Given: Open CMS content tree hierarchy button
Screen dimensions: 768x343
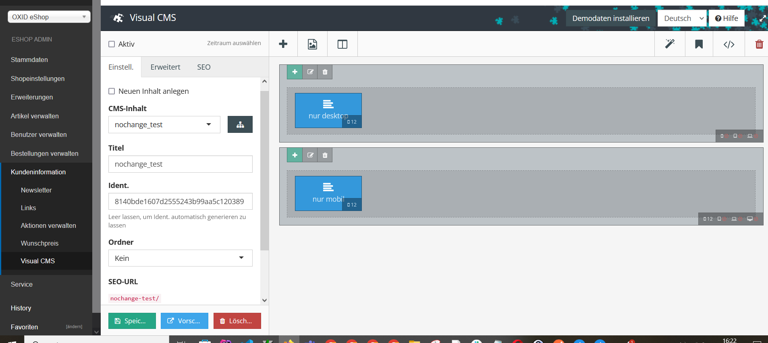Looking at the screenshot, I should [x=240, y=124].
